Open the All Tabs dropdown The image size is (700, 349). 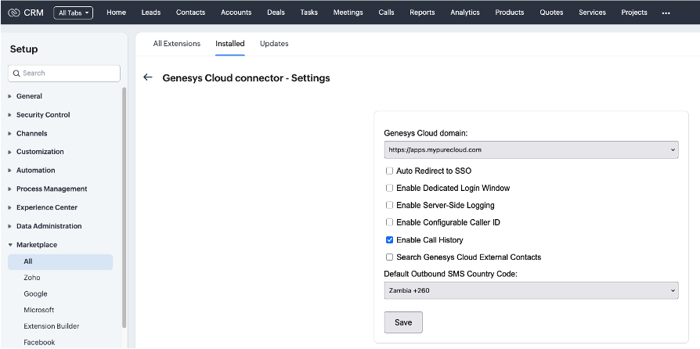(73, 13)
